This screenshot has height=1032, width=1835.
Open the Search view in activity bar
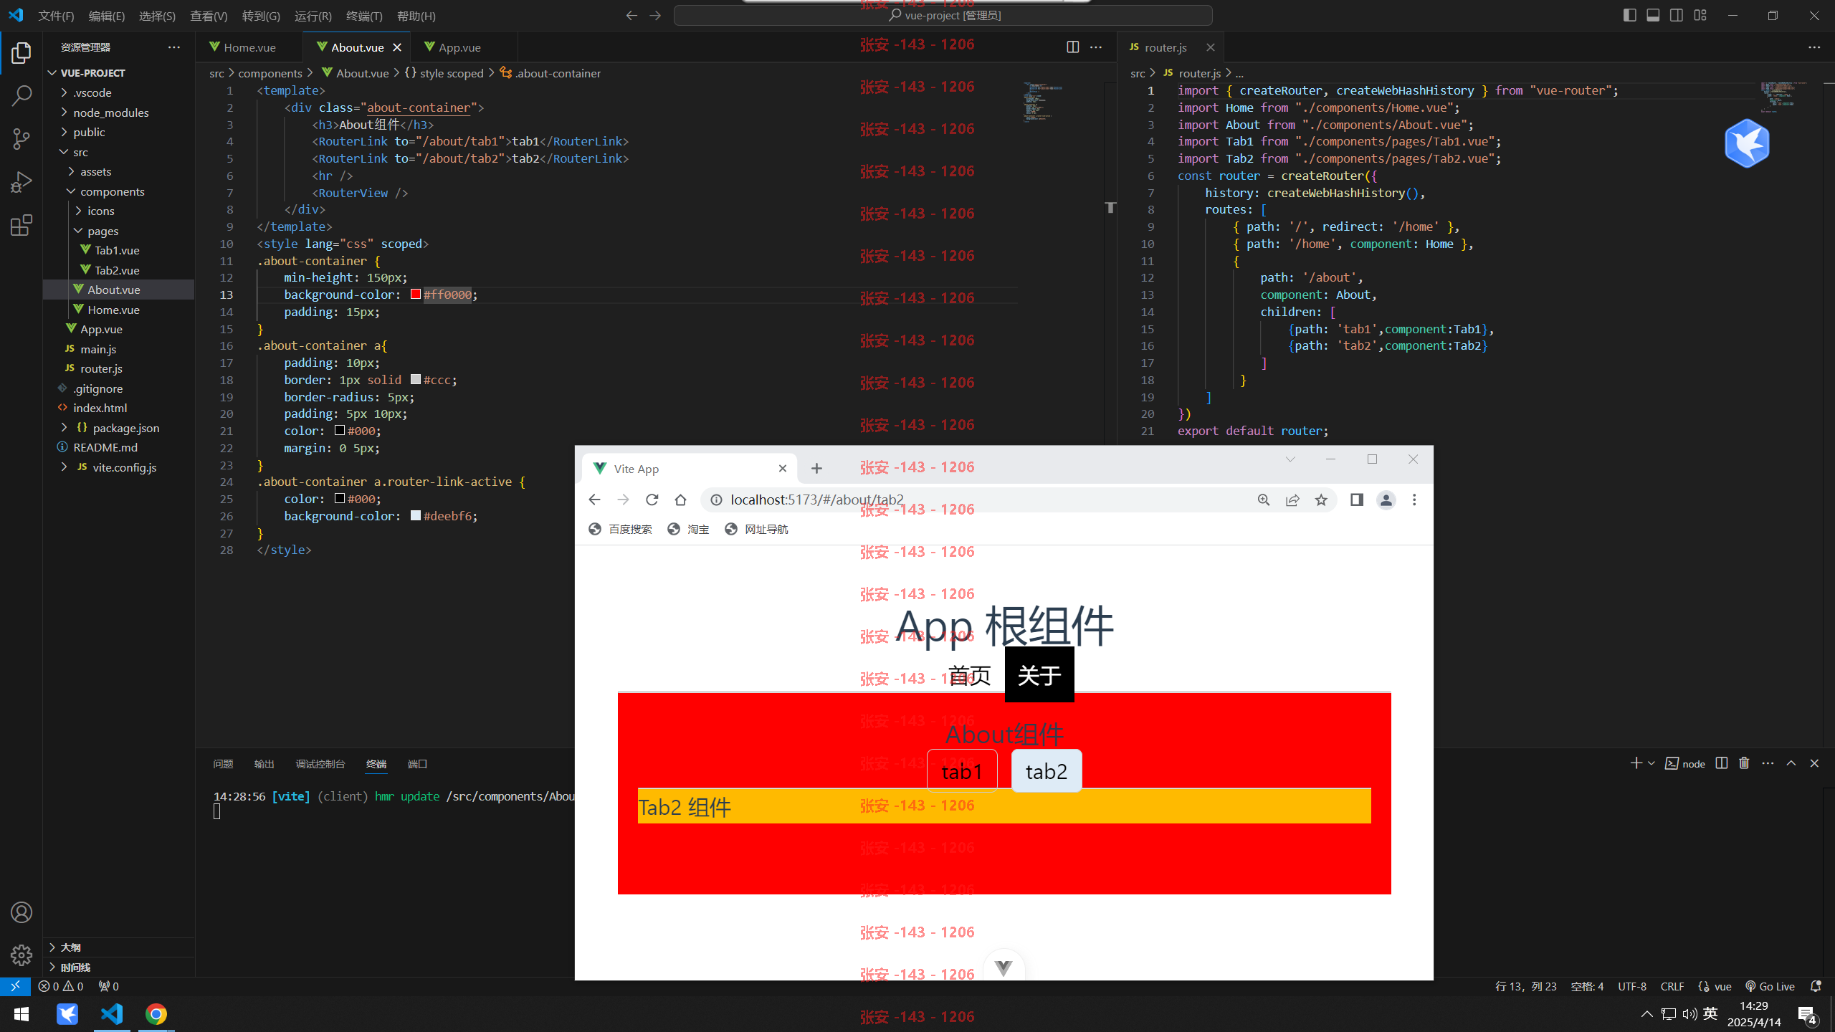[22, 96]
